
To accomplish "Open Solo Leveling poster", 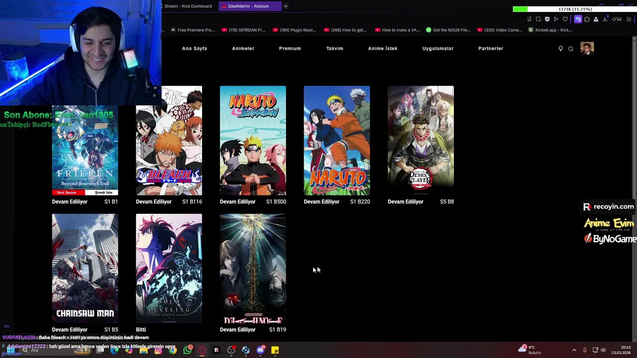I will point(169,268).
